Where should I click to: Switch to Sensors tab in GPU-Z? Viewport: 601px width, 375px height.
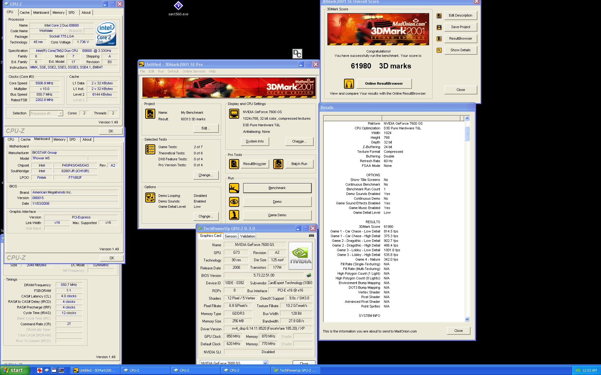click(x=231, y=236)
